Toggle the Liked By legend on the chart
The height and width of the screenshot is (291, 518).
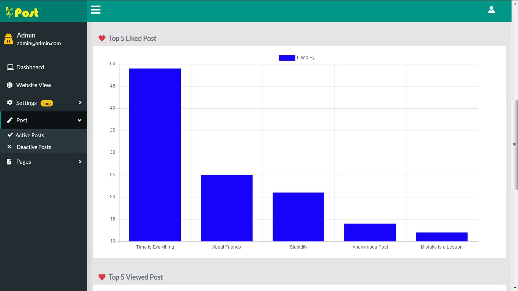297,58
